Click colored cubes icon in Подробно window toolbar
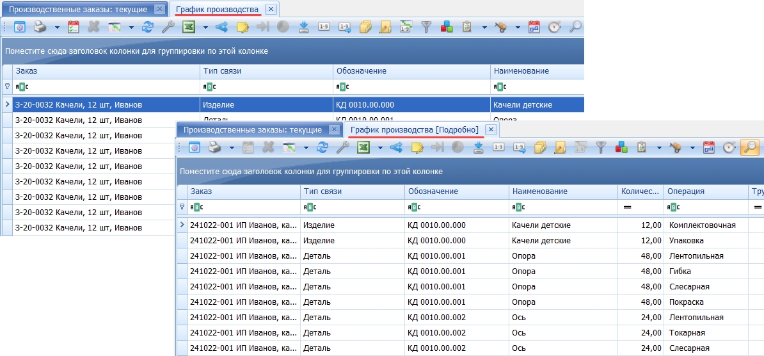The image size is (764, 356). [622, 147]
